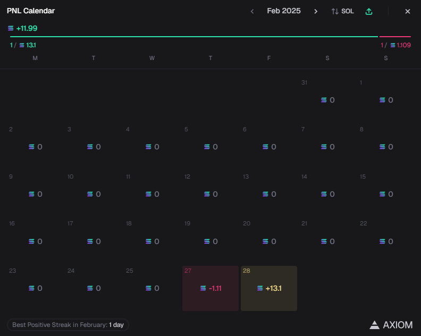This screenshot has height=336, width=421.
Task: Click the red 1 / 1.109 losses stat
Action: coord(395,45)
